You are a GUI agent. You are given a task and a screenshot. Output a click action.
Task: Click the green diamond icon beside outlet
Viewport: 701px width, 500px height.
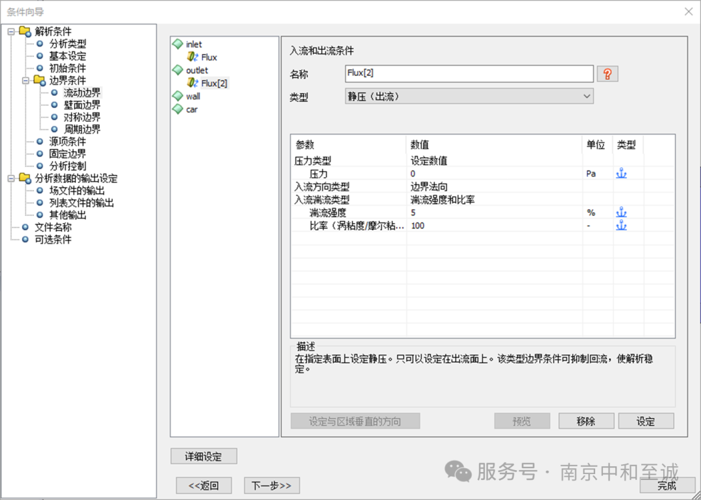tap(178, 70)
